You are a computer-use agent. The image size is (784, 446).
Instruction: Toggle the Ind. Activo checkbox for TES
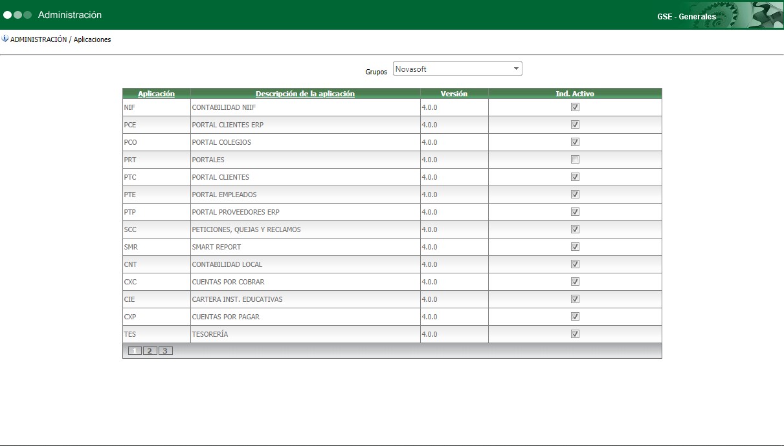575,334
